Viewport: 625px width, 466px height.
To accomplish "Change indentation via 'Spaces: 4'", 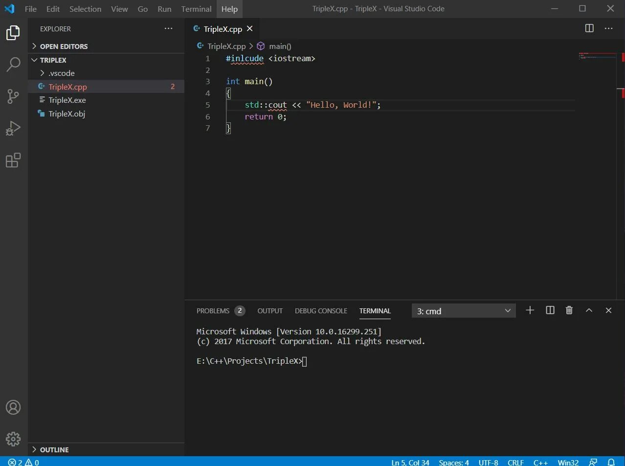I will 454,462.
